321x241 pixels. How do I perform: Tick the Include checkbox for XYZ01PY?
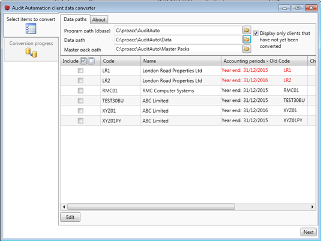(x=80, y=120)
